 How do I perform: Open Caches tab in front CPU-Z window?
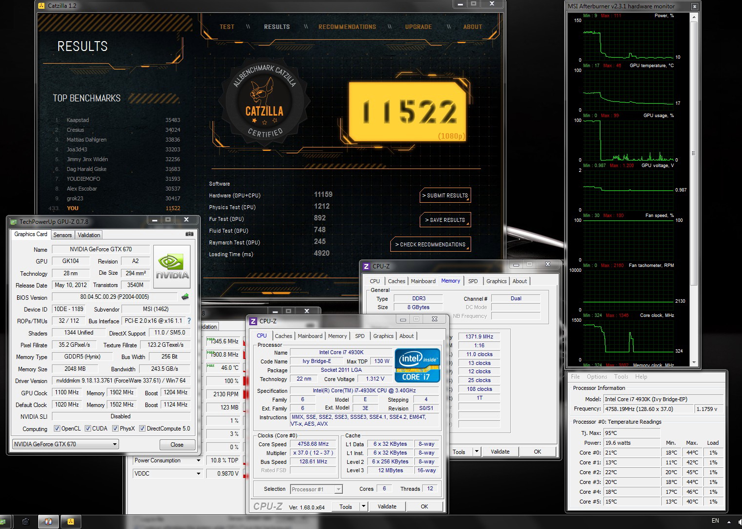pos(283,336)
